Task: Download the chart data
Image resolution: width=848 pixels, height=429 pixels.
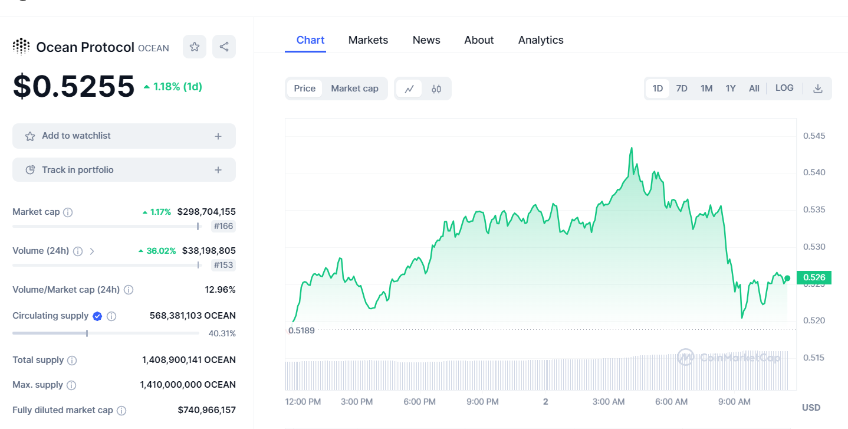Action: point(818,89)
